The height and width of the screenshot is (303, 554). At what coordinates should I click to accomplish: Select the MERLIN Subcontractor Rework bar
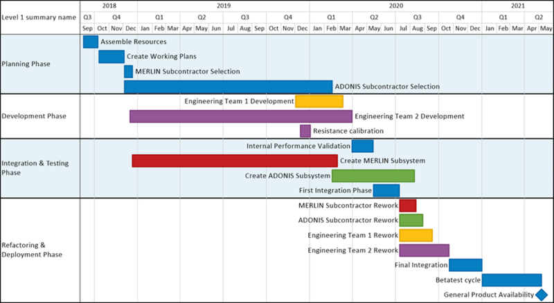click(408, 205)
